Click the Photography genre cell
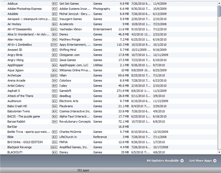This screenshot has height=173, width=221. [x=102, y=9]
